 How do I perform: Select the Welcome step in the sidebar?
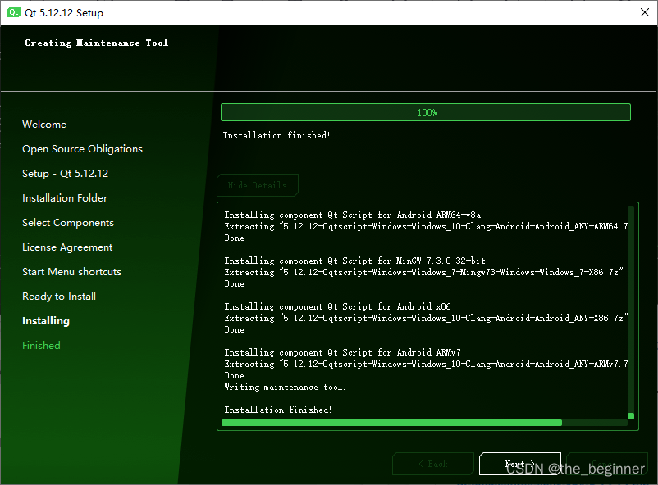44,124
